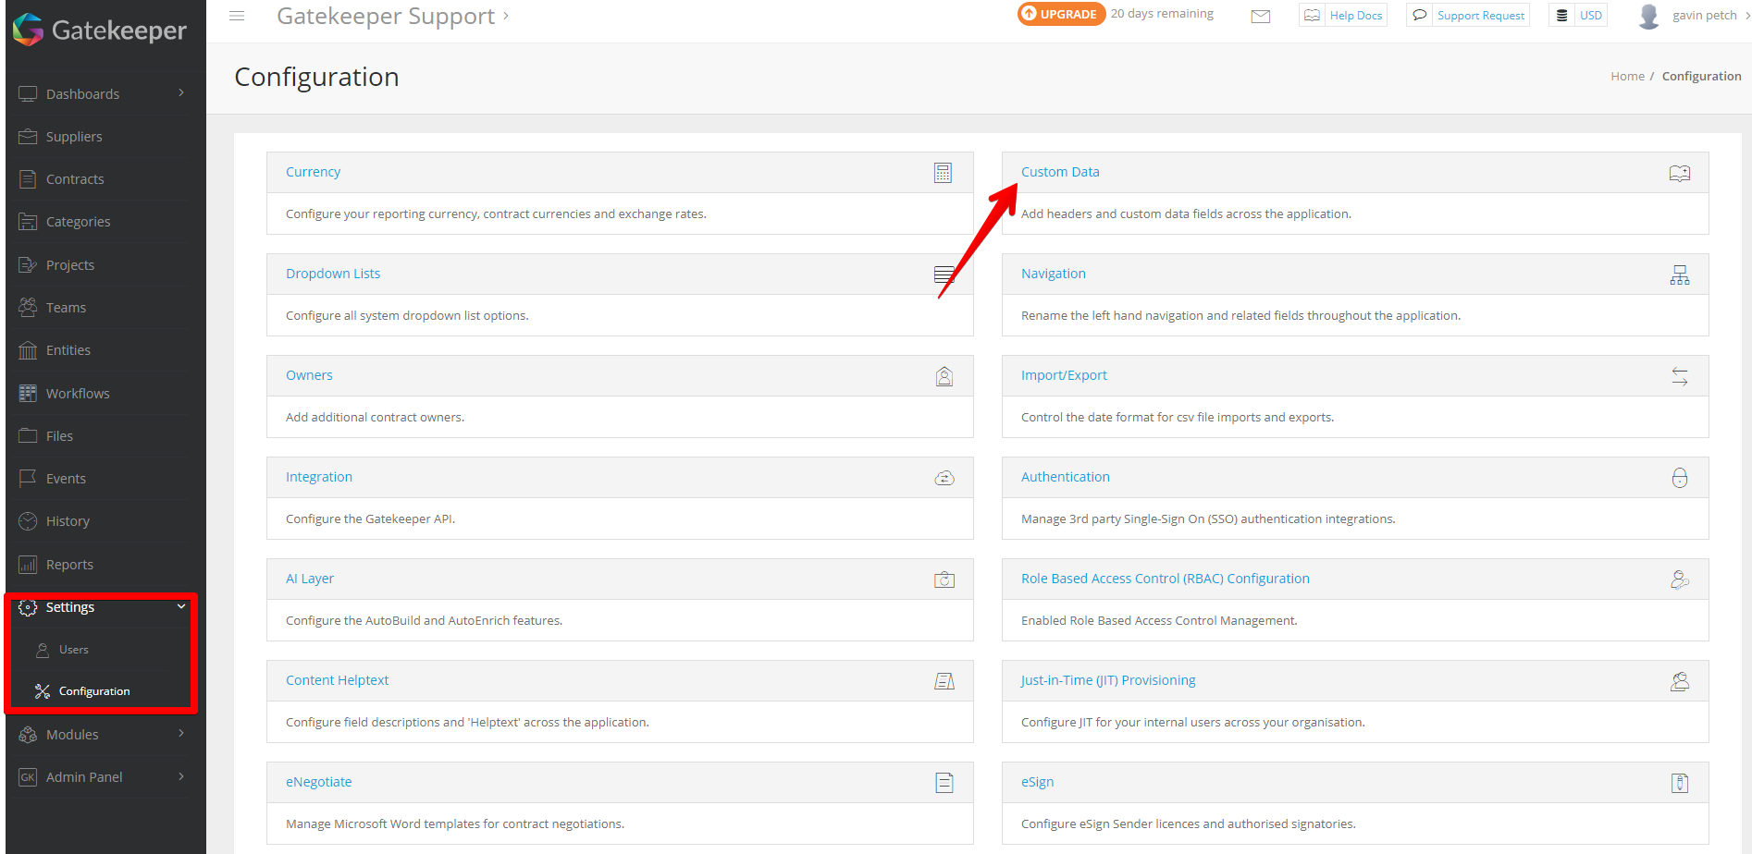The image size is (1752, 854).
Task: Click the Authentication lock icon
Action: tap(1680, 478)
